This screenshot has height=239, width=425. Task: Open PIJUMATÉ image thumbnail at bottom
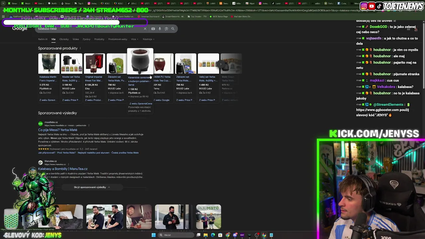click(209, 217)
